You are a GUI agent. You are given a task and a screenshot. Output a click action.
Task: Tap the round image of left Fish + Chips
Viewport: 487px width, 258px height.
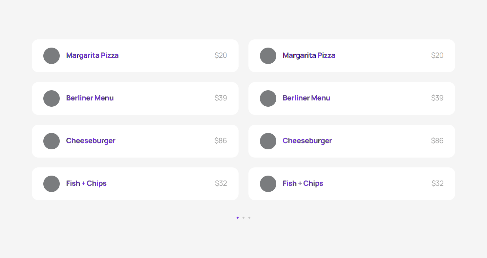[x=52, y=184]
